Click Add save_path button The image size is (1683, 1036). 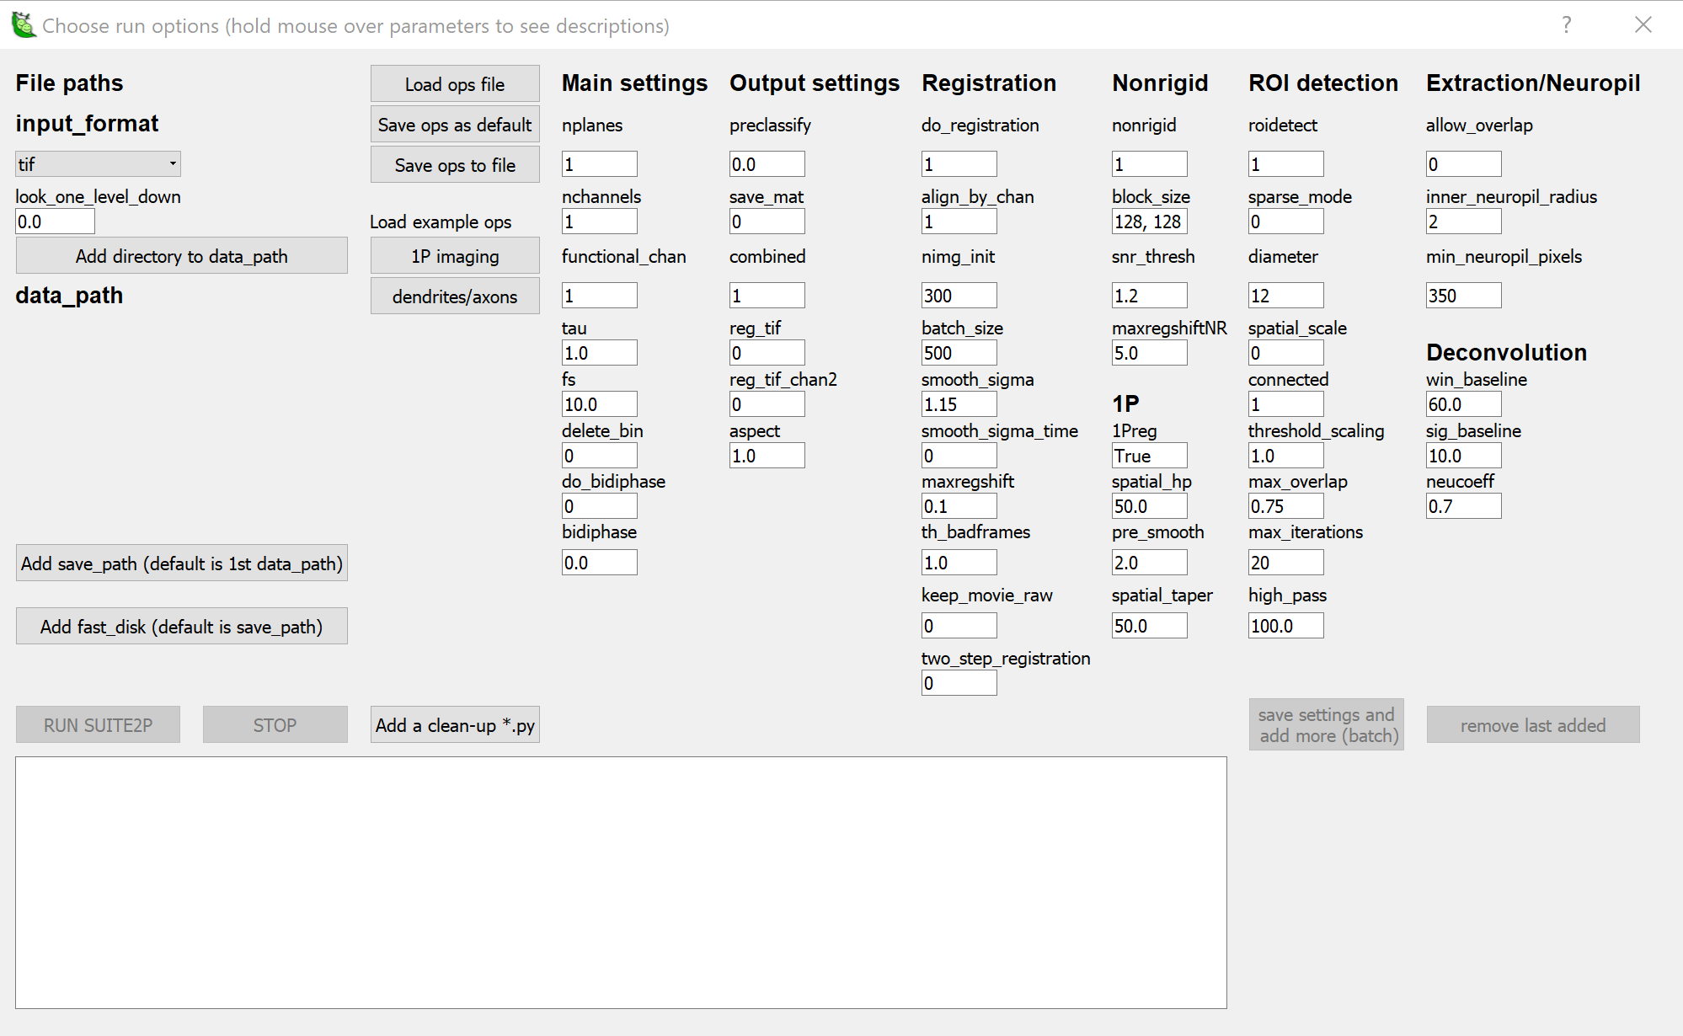(181, 563)
